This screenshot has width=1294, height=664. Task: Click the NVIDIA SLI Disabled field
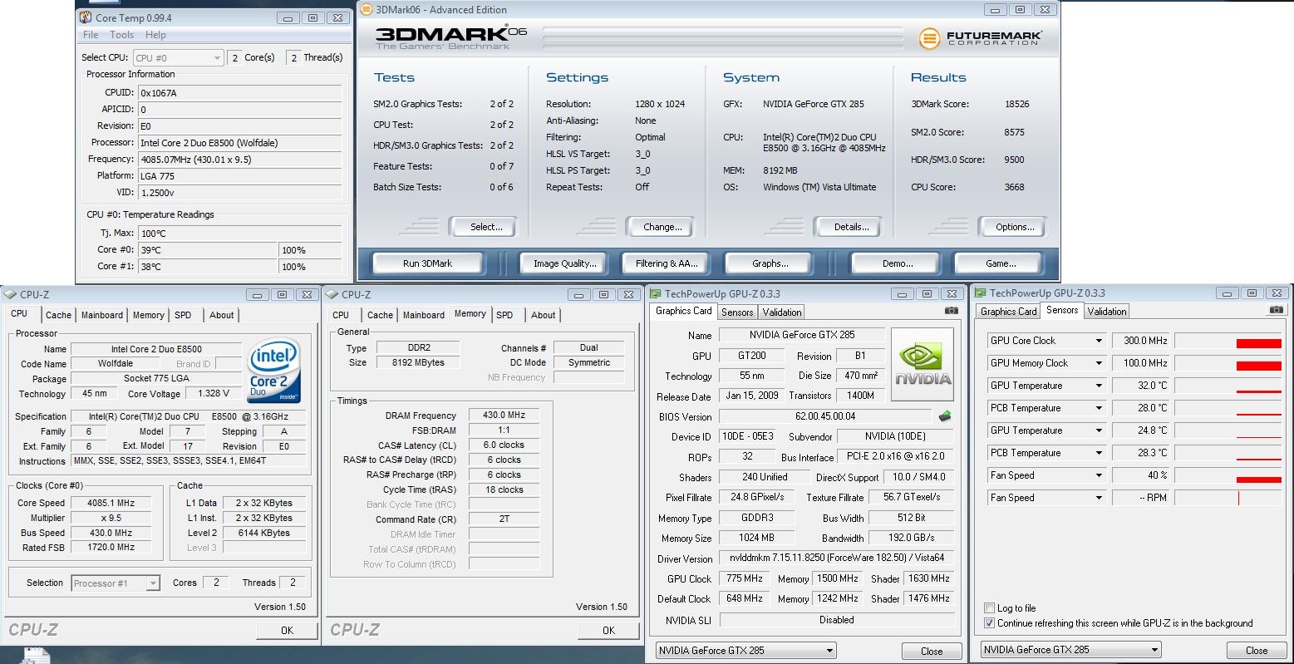coord(836,620)
